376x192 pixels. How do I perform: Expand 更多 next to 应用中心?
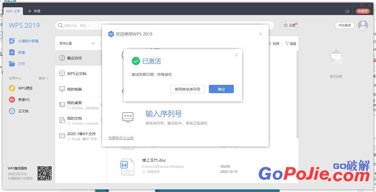click(42, 78)
